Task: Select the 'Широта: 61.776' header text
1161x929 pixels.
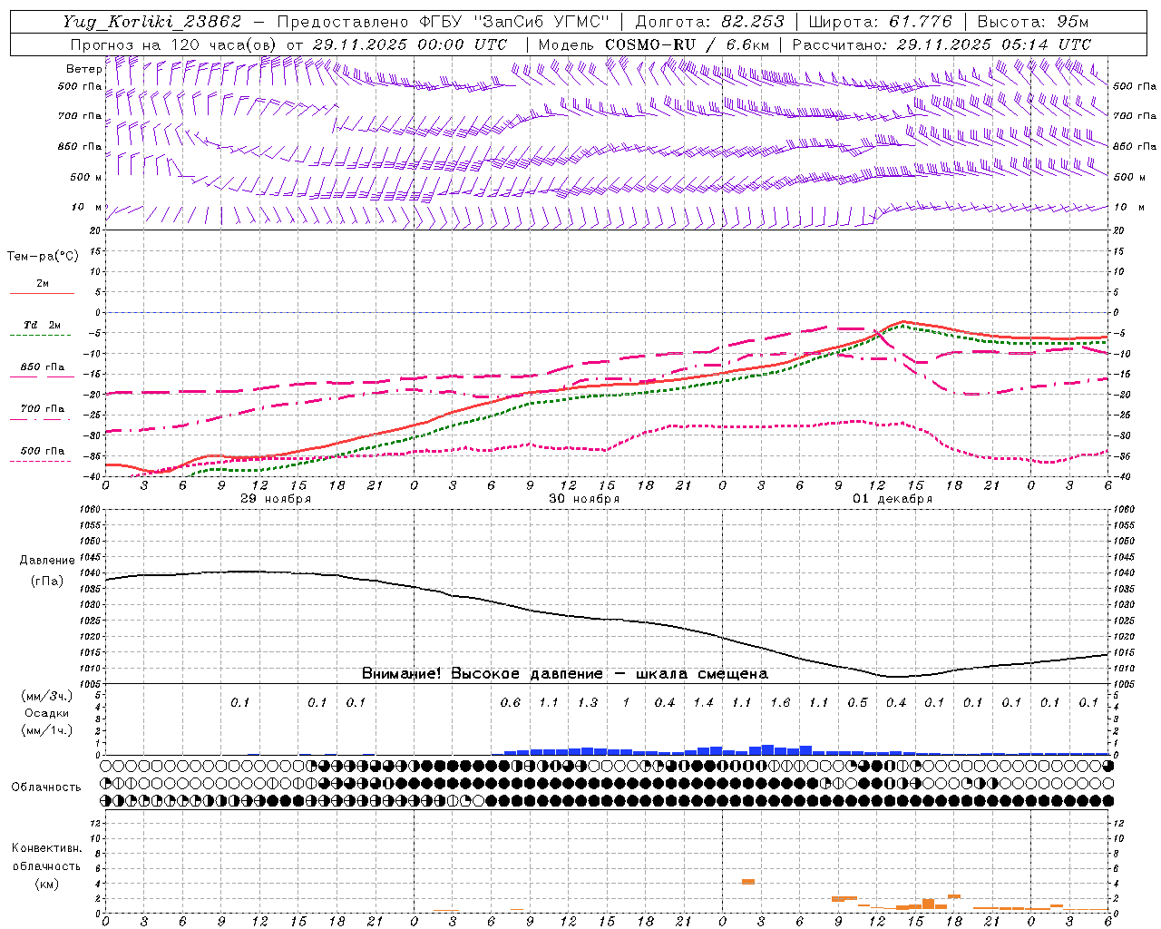Action: pyautogui.click(x=880, y=21)
